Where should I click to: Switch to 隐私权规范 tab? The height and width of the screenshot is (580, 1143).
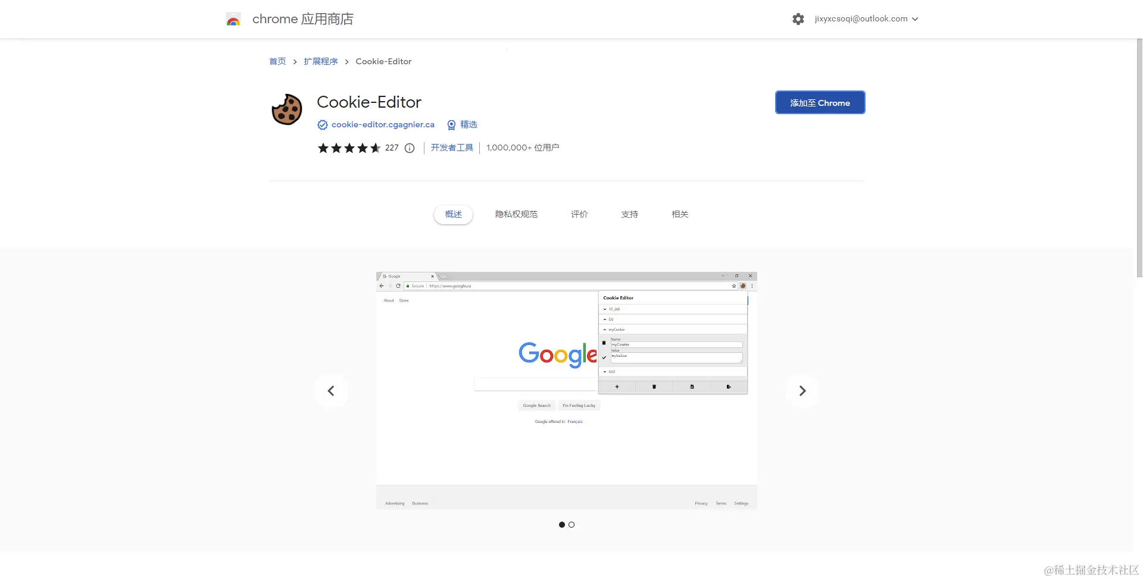tap(516, 214)
